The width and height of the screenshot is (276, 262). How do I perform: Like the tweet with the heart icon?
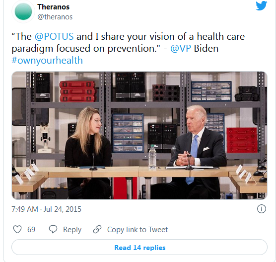[x=17, y=229]
